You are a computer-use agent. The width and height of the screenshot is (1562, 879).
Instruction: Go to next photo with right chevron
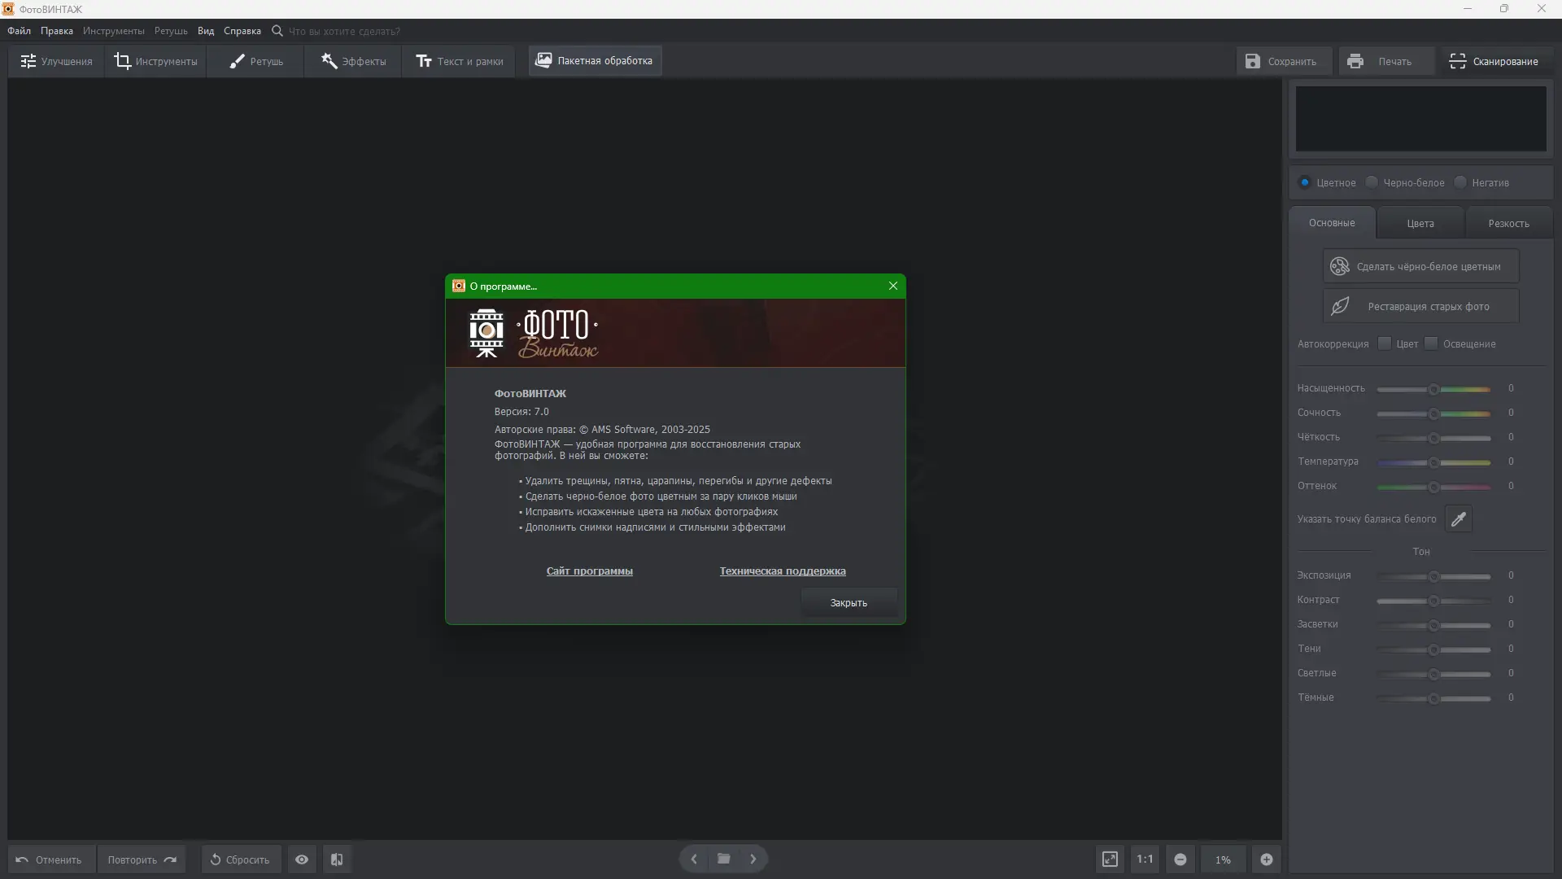[x=753, y=859]
